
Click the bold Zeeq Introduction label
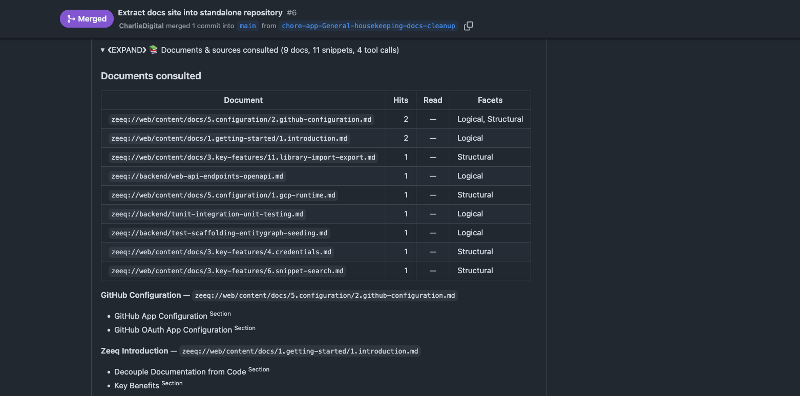[x=134, y=351]
